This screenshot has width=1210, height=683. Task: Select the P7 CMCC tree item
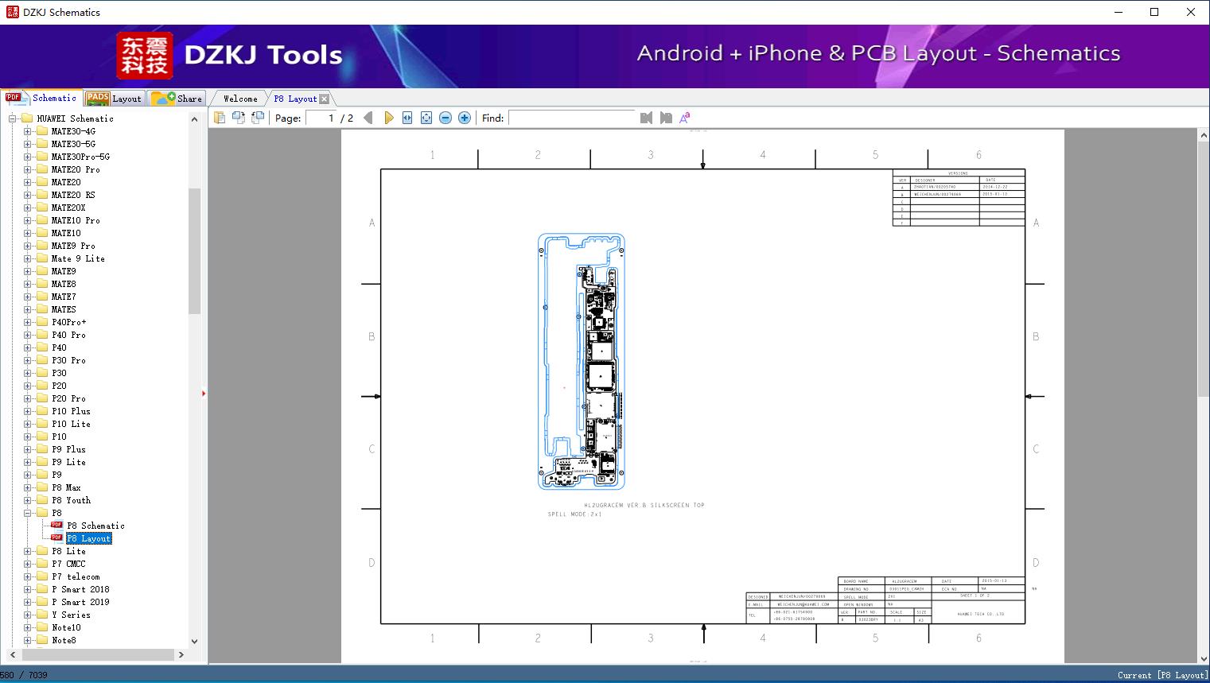[68, 564]
